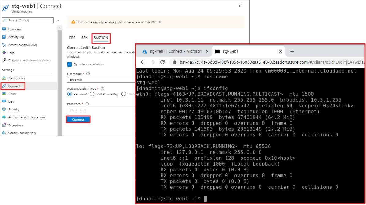Switch to the SSH tab

[85, 38]
